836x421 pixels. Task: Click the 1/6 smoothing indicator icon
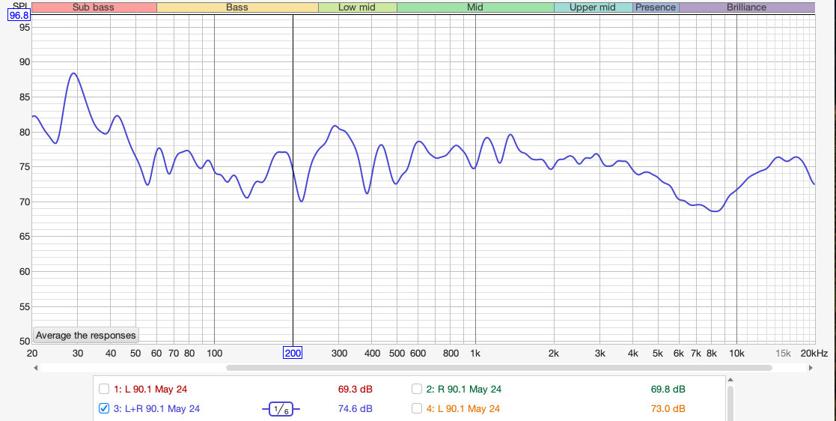click(281, 409)
